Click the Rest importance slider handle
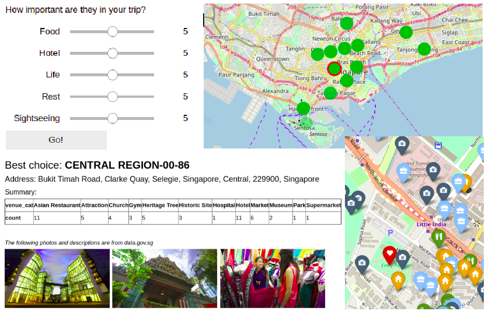The height and width of the screenshot is (311, 485). click(113, 97)
